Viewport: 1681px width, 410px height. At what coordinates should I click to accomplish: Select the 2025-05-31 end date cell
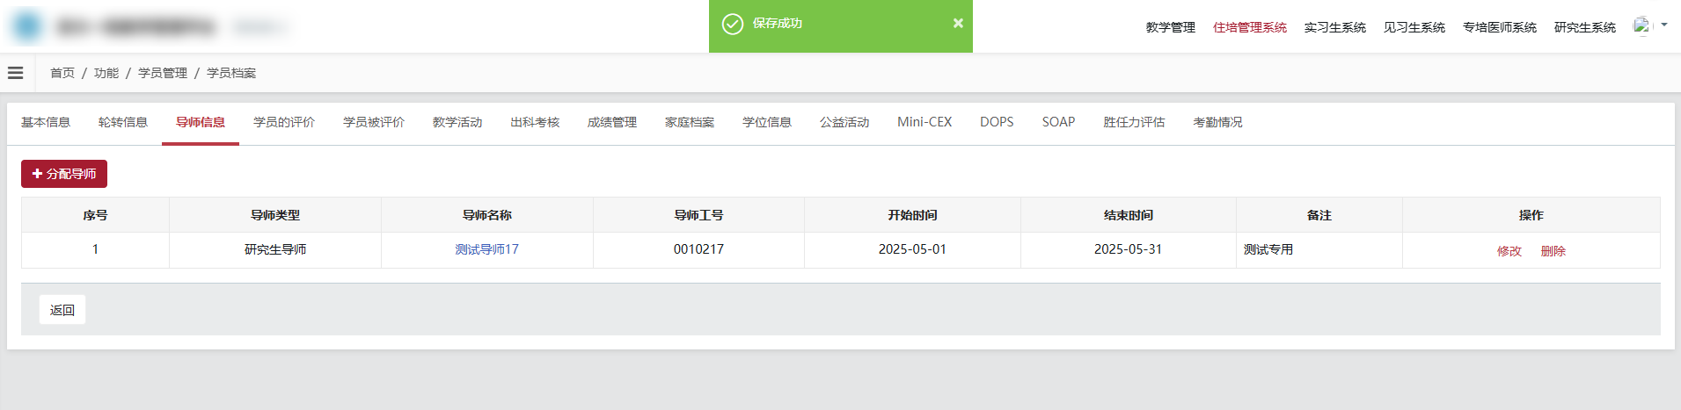click(x=1129, y=250)
